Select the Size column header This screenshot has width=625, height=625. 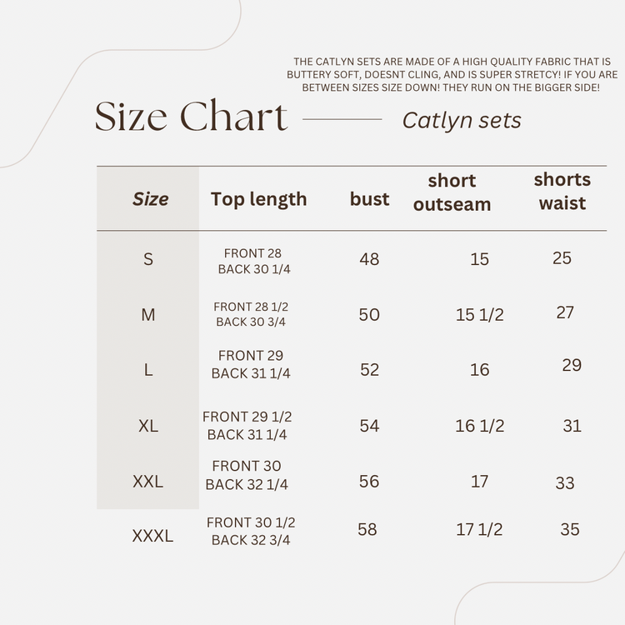(150, 199)
